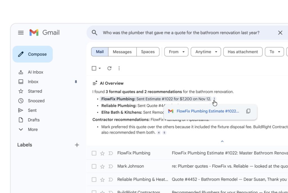Screen dimensions: 288x193
Task: Refresh the search results
Action: pos(109,68)
